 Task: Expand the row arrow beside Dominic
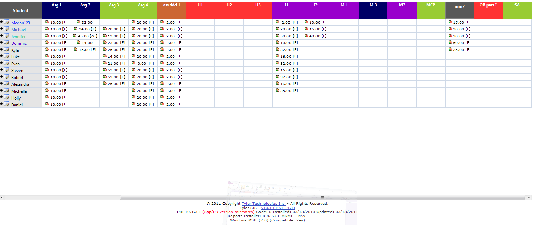2,42
